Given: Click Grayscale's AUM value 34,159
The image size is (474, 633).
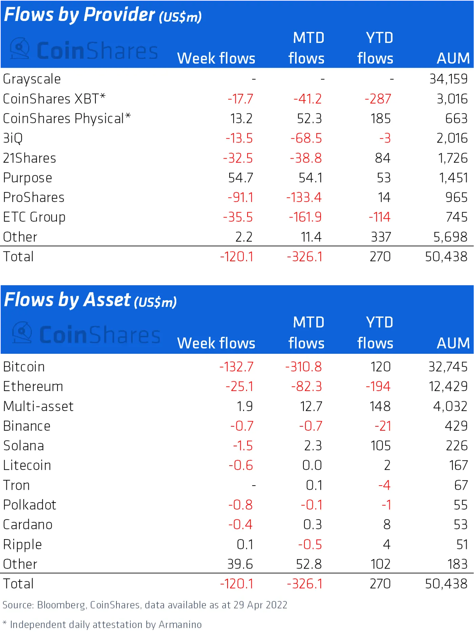Looking at the screenshot, I should pyautogui.click(x=448, y=79).
